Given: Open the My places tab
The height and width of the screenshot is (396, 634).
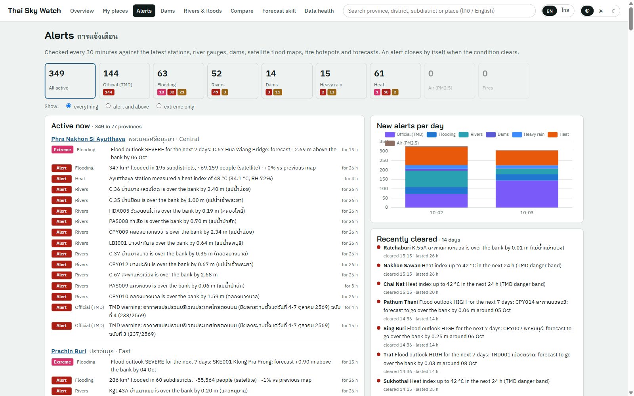Looking at the screenshot, I should point(115,11).
